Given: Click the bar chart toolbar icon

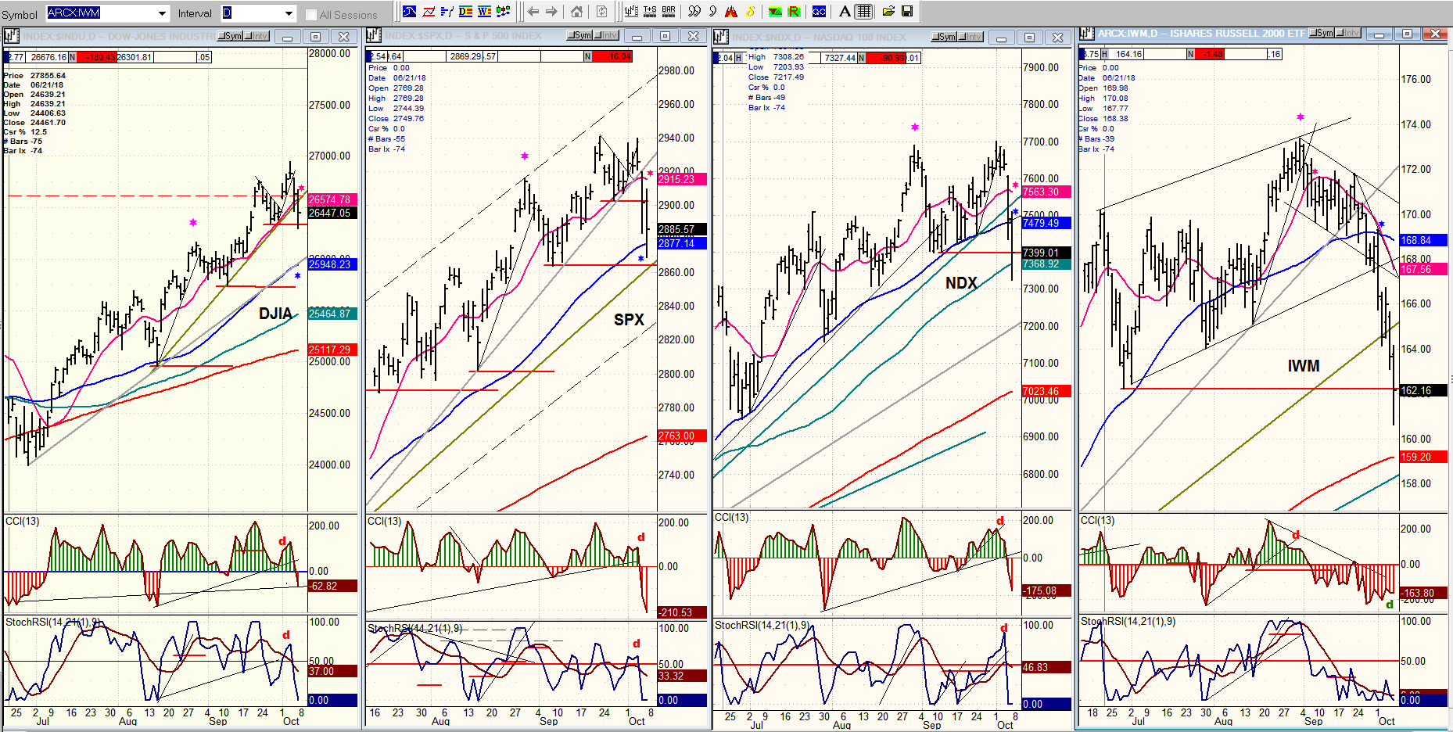Looking at the screenshot, I should click(x=631, y=12).
